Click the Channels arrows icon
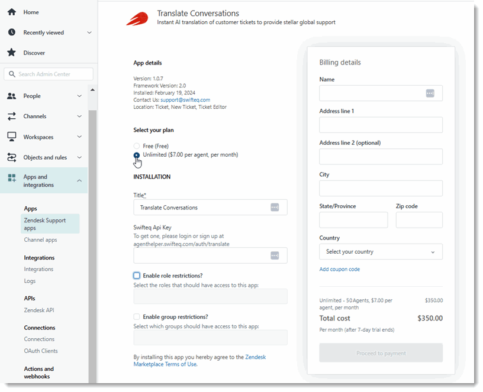The image size is (483, 392). (12, 116)
